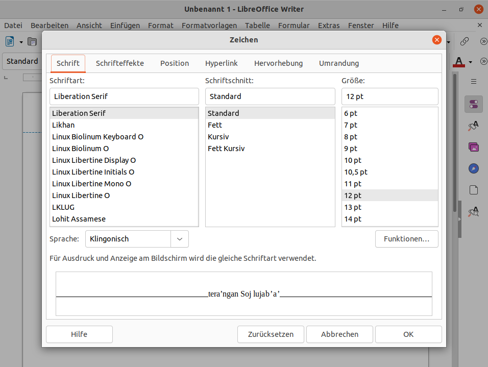Viewport: 488px width, 367px height.
Task: Open the sidebar Navigator compass icon
Action: point(474,168)
